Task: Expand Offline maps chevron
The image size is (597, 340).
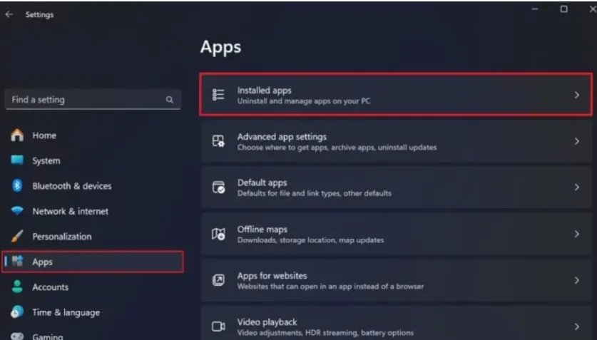Action: (577, 234)
